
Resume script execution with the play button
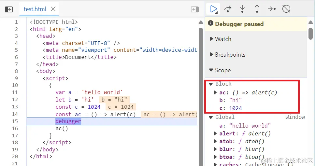[213, 9]
